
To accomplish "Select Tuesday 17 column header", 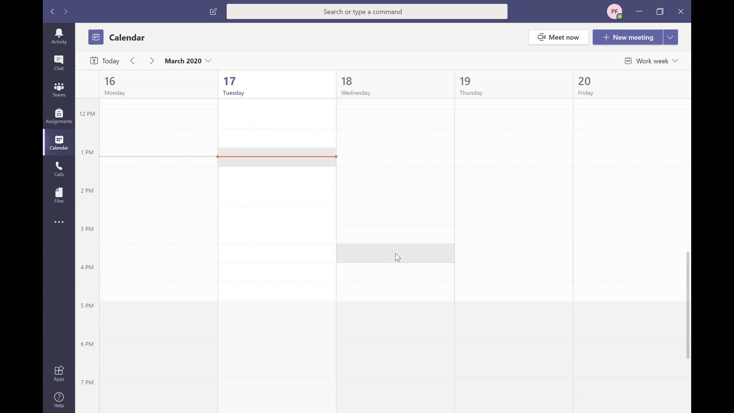I will click(x=277, y=85).
